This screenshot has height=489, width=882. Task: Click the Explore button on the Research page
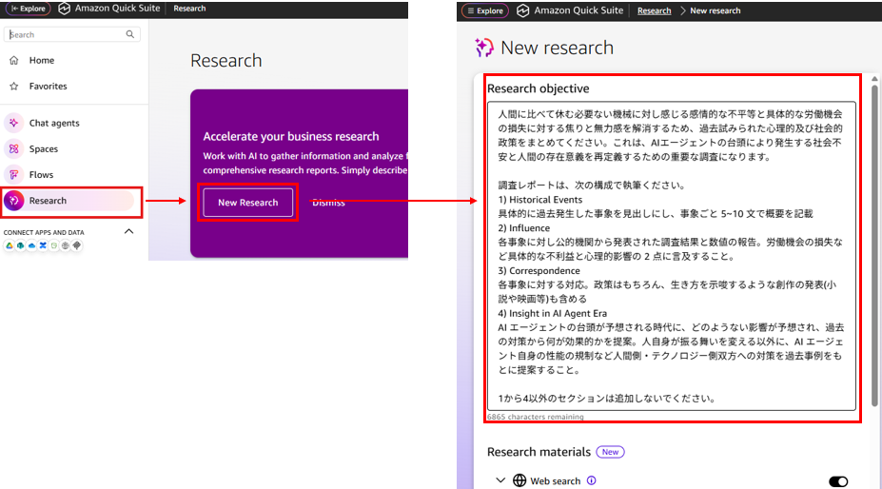pyautogui.click(x=29, y=9)
